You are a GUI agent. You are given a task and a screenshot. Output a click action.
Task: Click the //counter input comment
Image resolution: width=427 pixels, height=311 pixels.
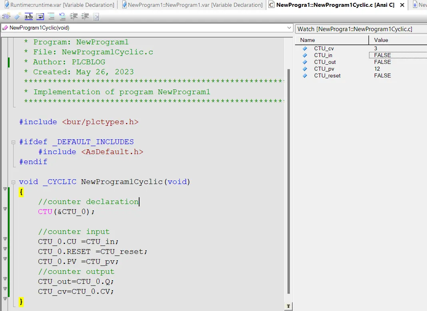click(74, 232)
